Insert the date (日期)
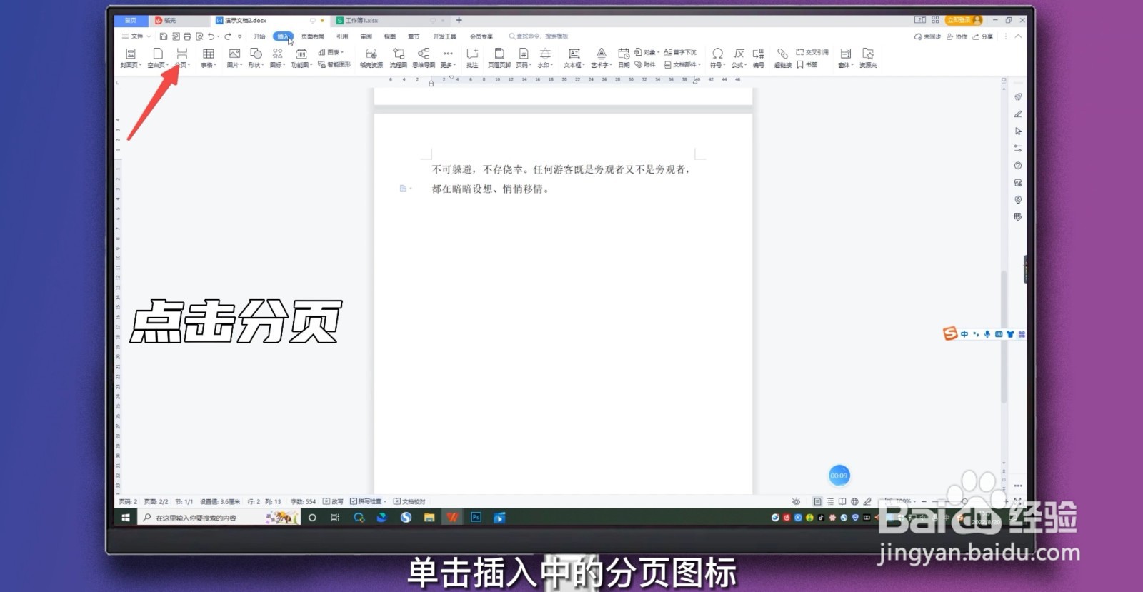The height and width of the screenshot is (592, 1143). click(624, 58)
